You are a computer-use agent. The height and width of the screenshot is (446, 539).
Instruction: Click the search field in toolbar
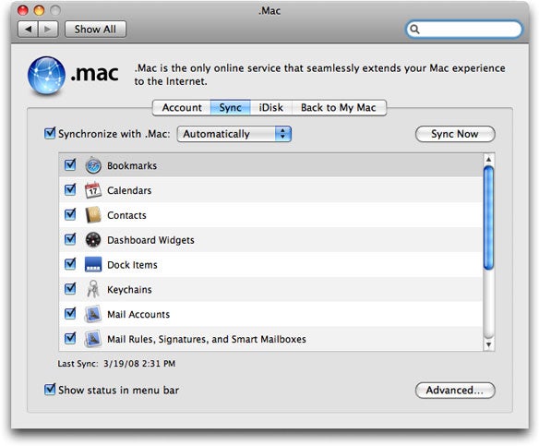(464, 30)
